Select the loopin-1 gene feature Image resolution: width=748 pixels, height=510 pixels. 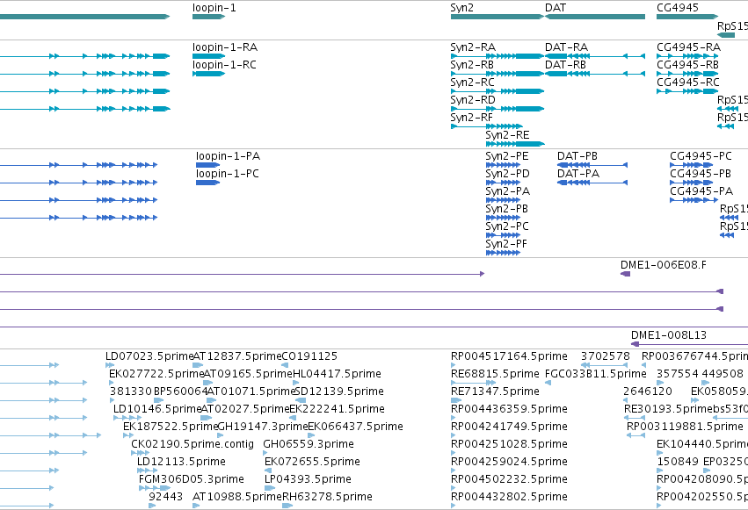(208, 17)
